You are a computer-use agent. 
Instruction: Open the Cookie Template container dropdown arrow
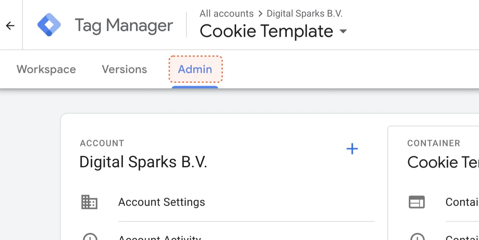tap(343, 32)
